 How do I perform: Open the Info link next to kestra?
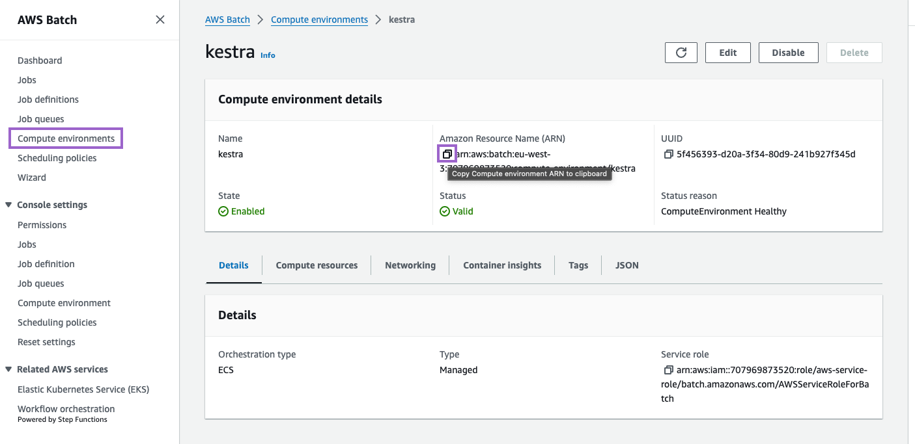tap(268, 55)
